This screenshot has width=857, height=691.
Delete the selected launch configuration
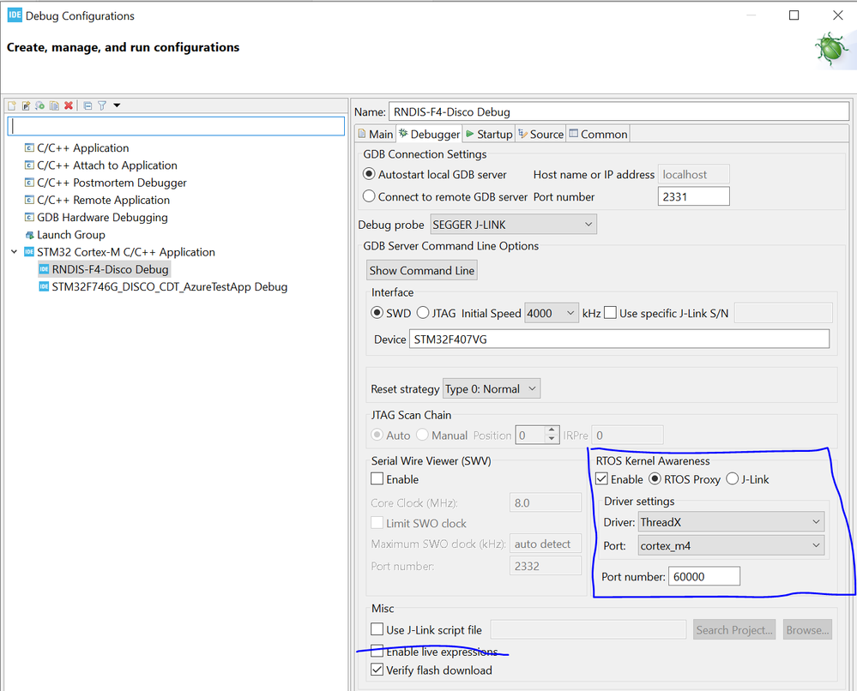pyautogui.click(x=69, y=105)
